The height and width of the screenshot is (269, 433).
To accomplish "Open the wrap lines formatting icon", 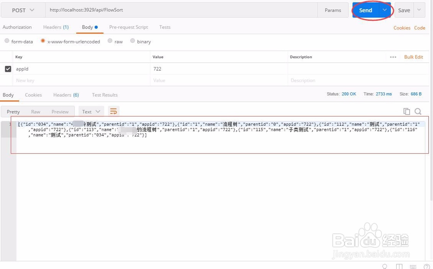I will click(113, 111).
